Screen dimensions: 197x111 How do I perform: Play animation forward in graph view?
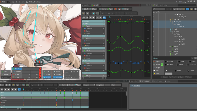pos(94,18)
